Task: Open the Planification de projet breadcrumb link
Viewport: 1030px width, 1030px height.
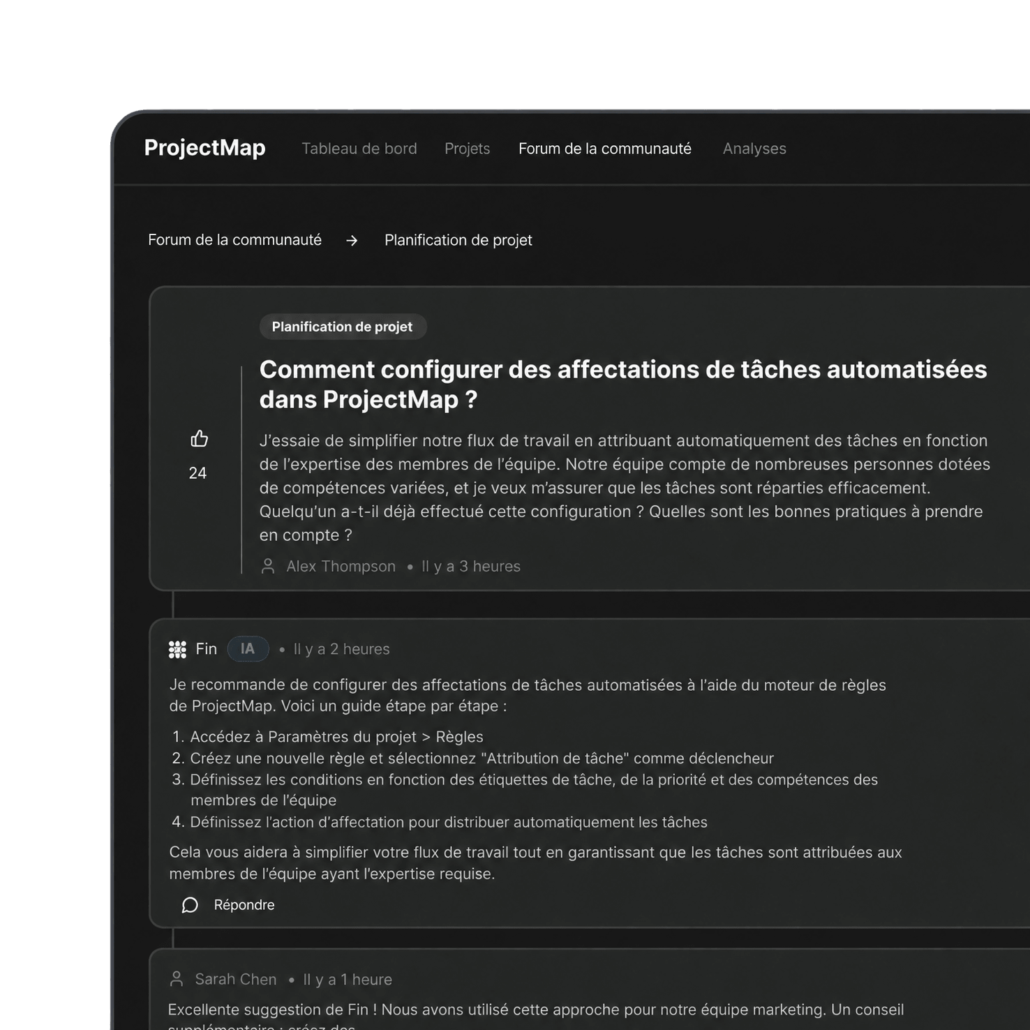Action: 458,240
